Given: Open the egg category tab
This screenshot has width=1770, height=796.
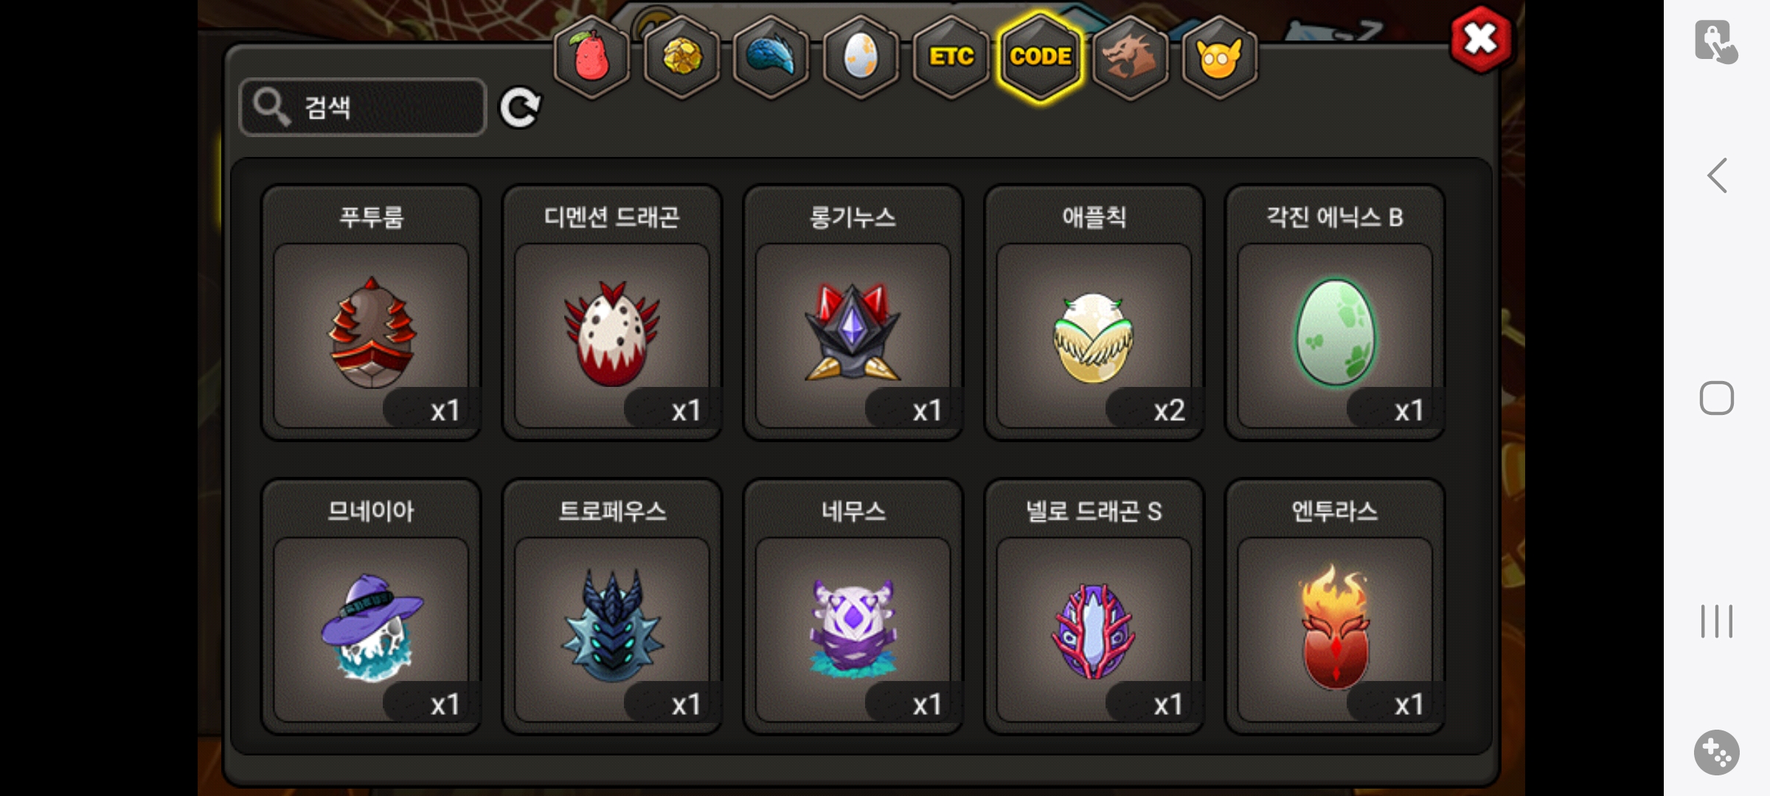Looking at the screenshot, I should [x=861, y=57].
